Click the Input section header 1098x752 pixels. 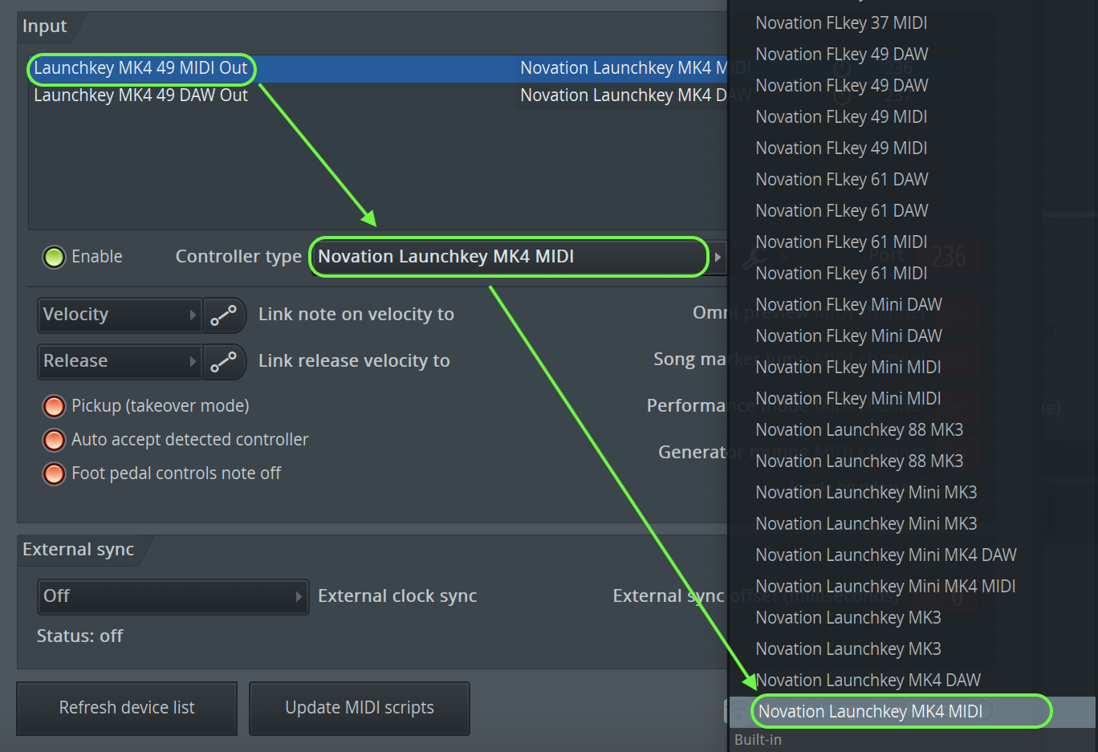coord(44,26)
